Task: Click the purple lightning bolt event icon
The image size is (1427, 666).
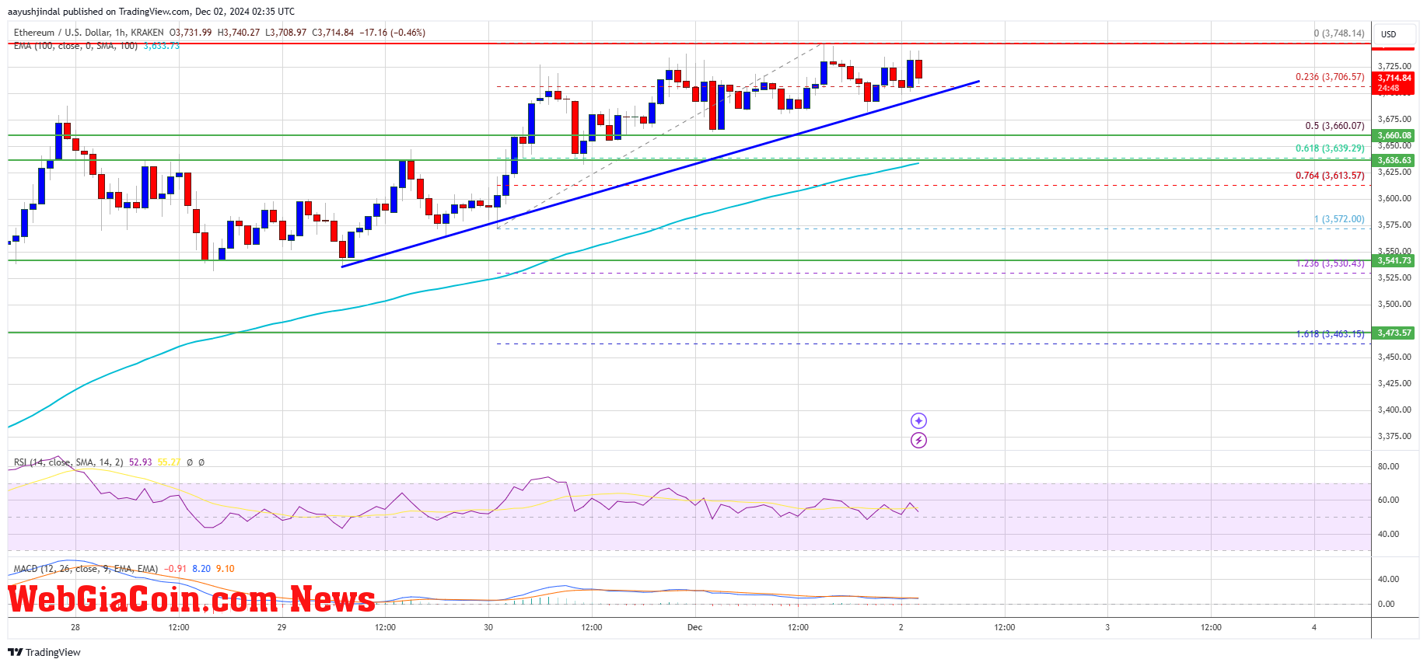Action: point(918,440)
